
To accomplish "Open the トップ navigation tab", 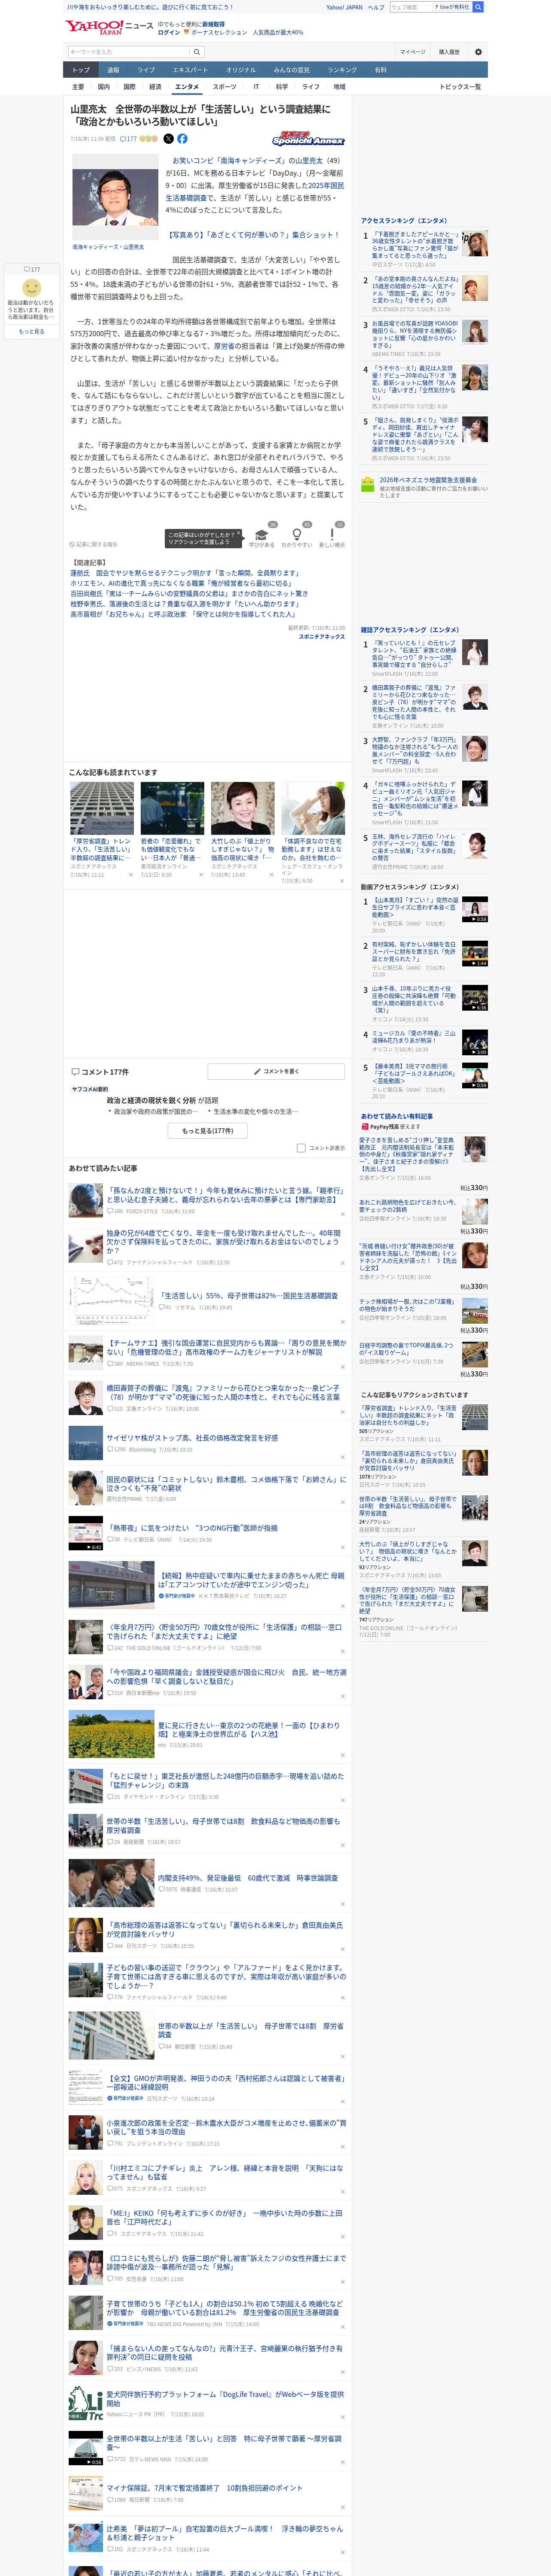I will (81, 70).
